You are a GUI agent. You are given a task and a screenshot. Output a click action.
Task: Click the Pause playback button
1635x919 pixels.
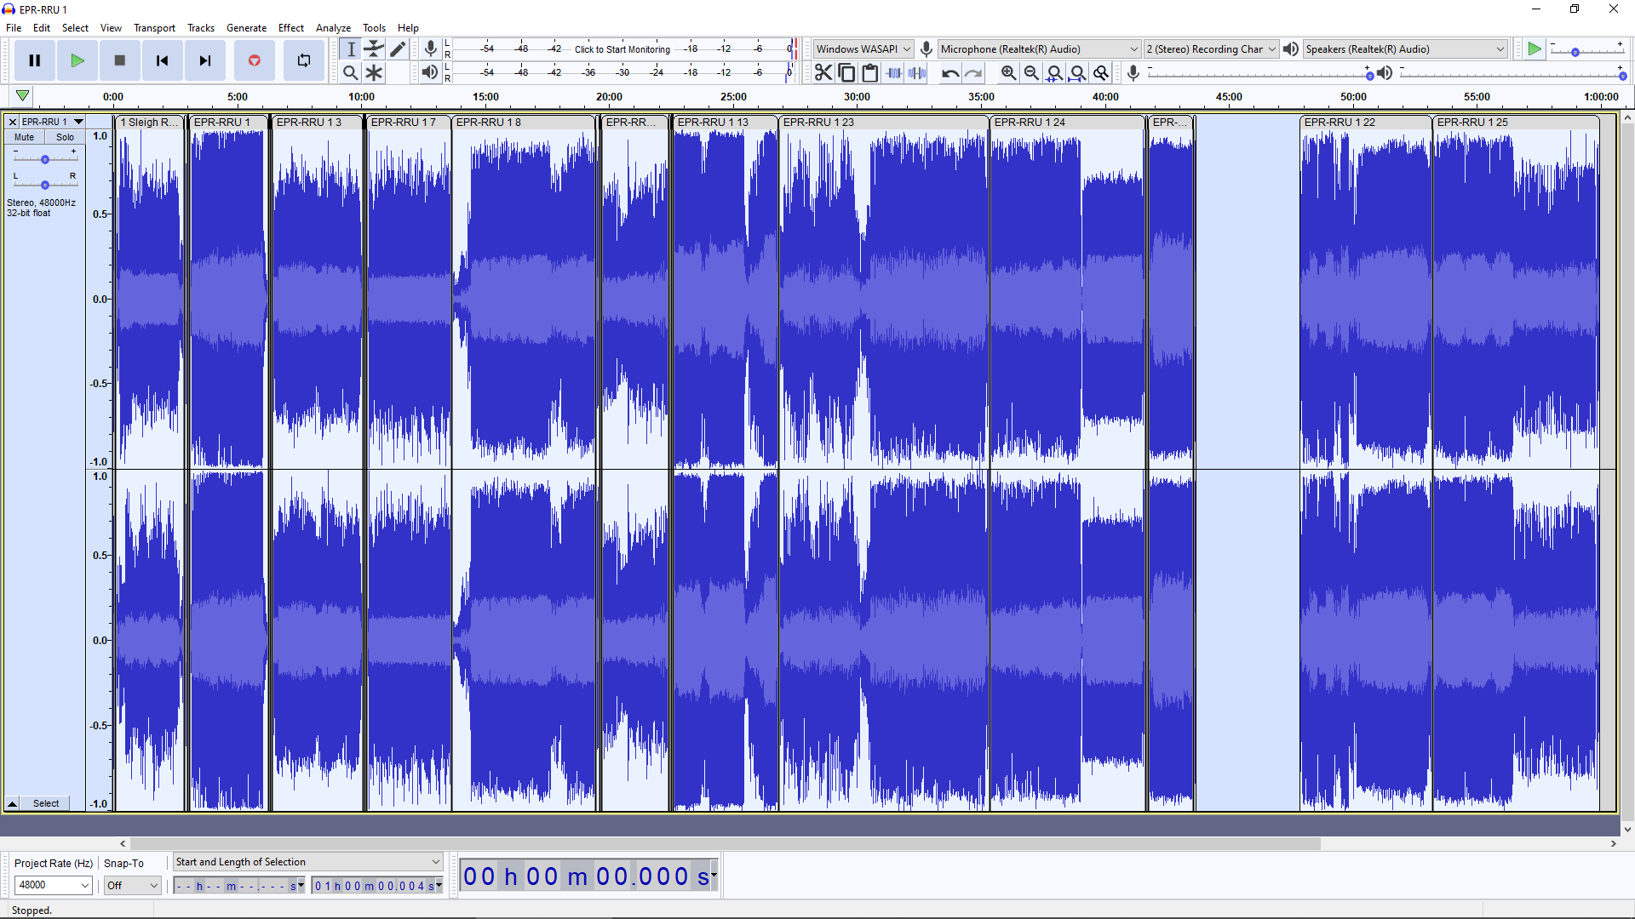click(x=35, y=60)
